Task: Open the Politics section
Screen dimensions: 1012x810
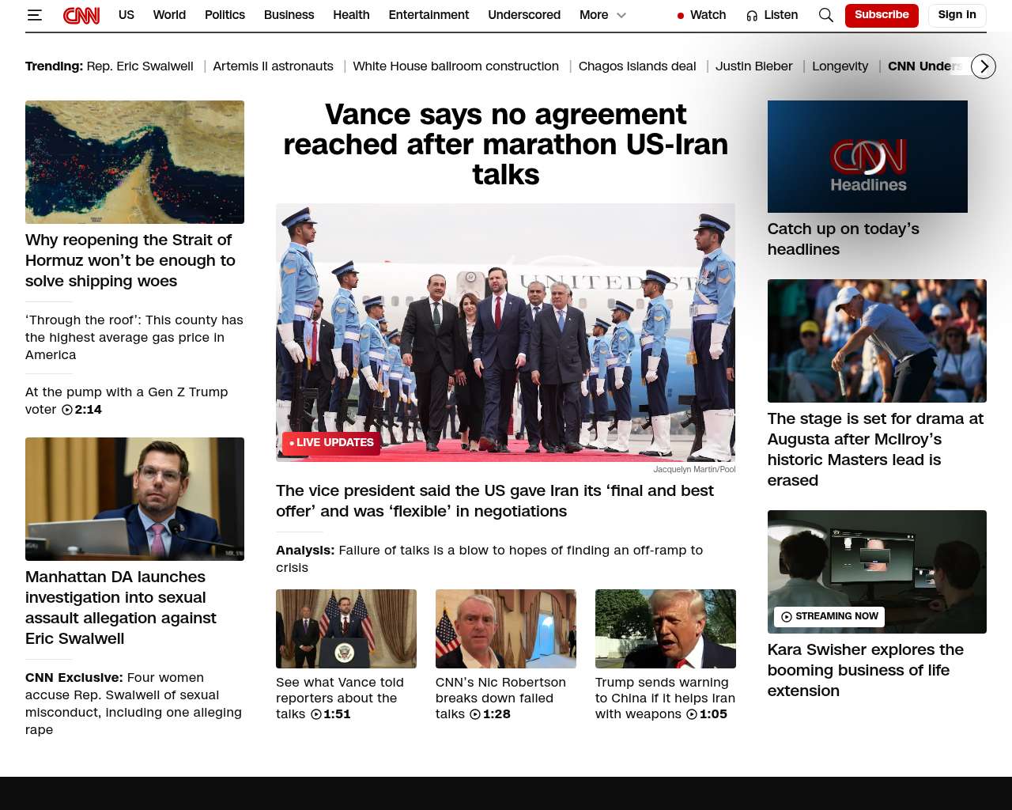Action: point(225,15)
